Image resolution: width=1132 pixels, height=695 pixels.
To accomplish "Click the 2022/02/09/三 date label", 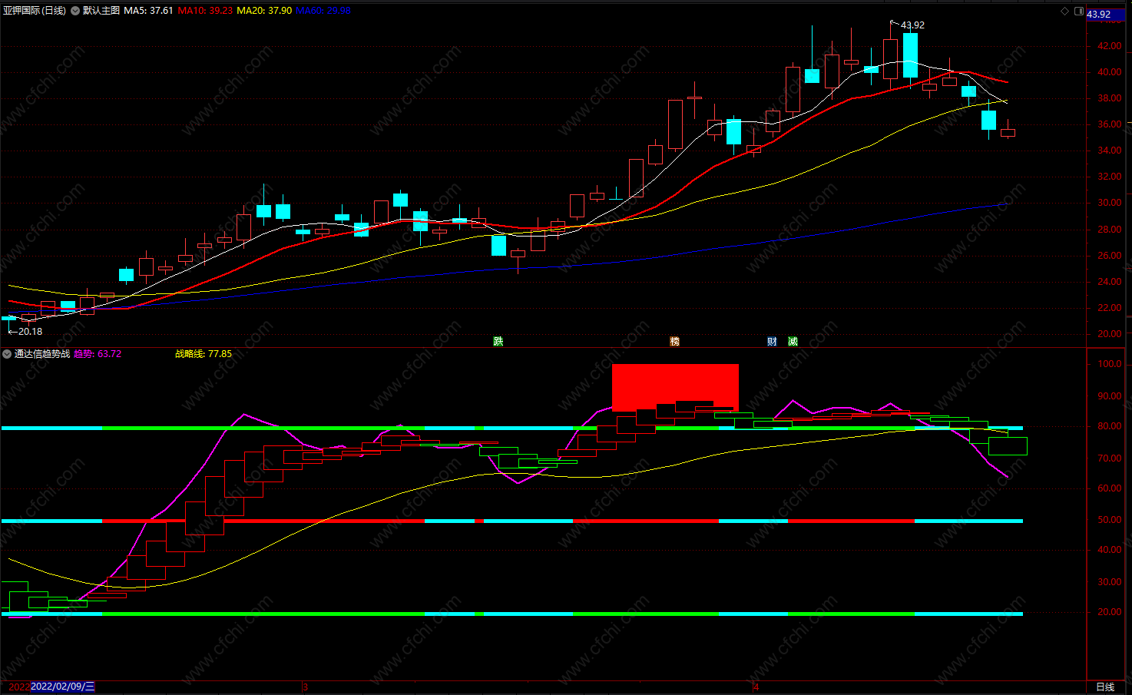I will click(x=63, y=687).
